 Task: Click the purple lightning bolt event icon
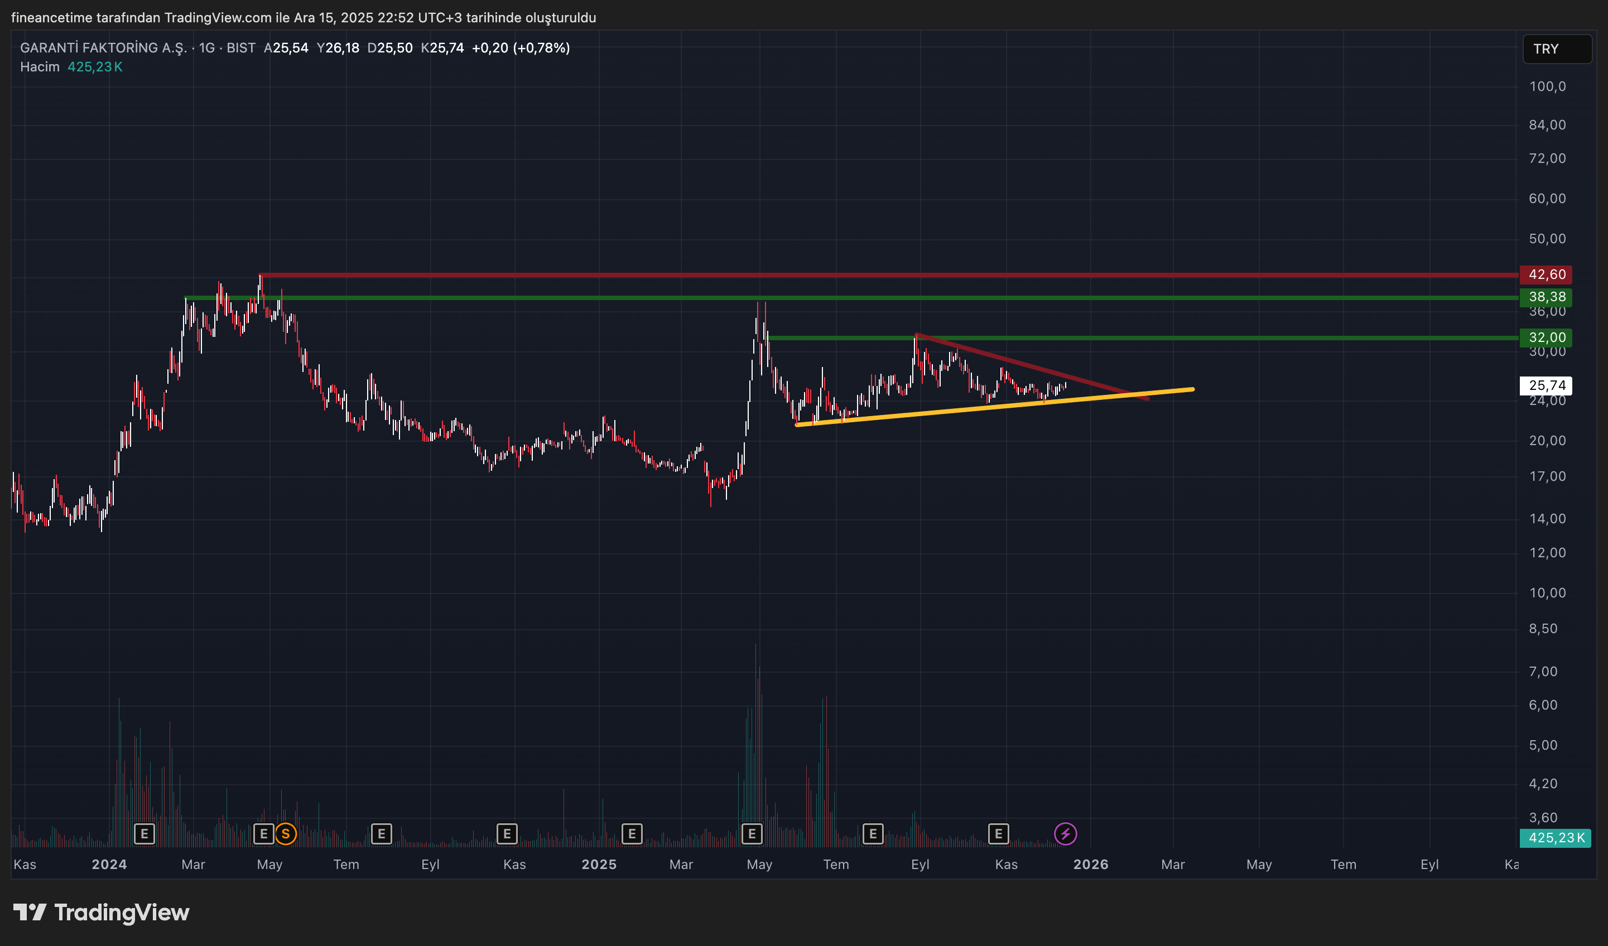1065,833
